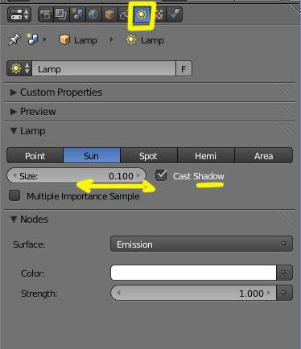Open the Emission surface shader dropdown
Image resolution: width=301 pixels, height=349 pixels.
pos(201,244)
